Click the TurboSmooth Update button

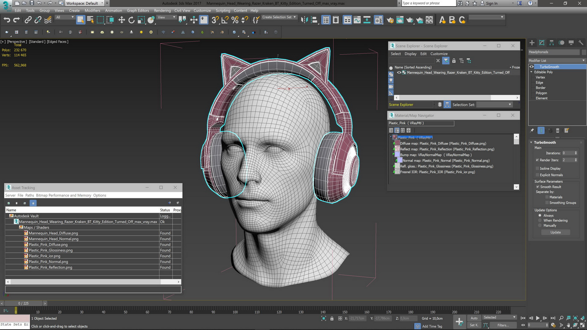click(556, 233)
